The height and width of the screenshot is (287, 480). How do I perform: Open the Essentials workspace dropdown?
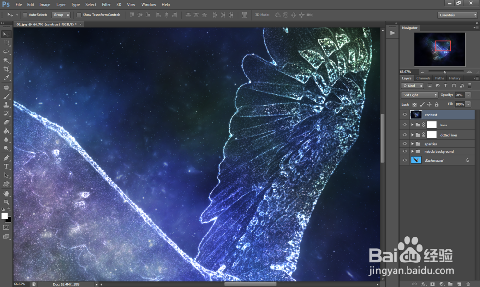click(x=457, y=15)
